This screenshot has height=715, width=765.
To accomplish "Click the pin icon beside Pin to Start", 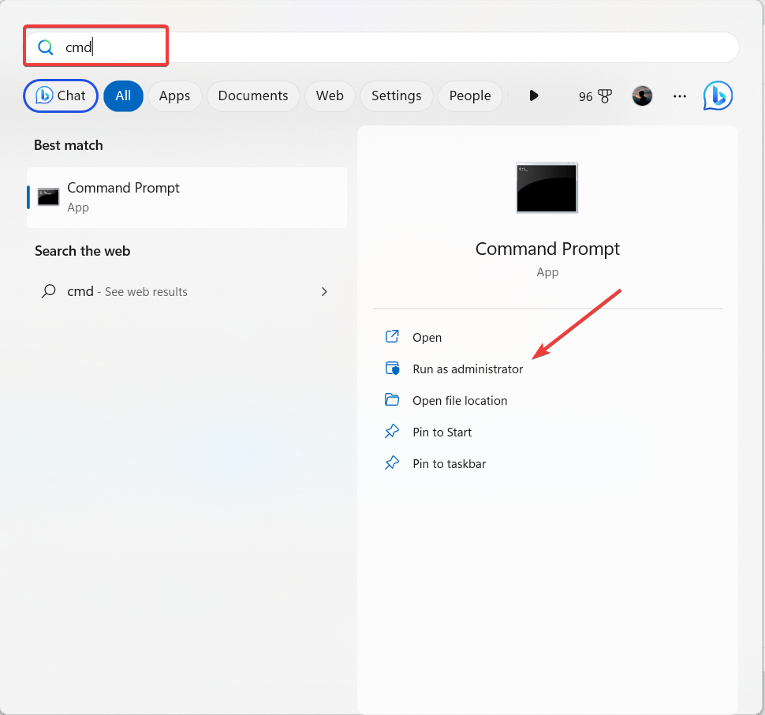I will (392, 431).
